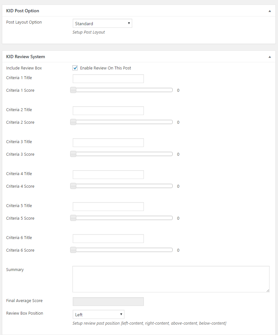
Task: Click into the Criteria 5 Title field
Action: tap(108, 207)
